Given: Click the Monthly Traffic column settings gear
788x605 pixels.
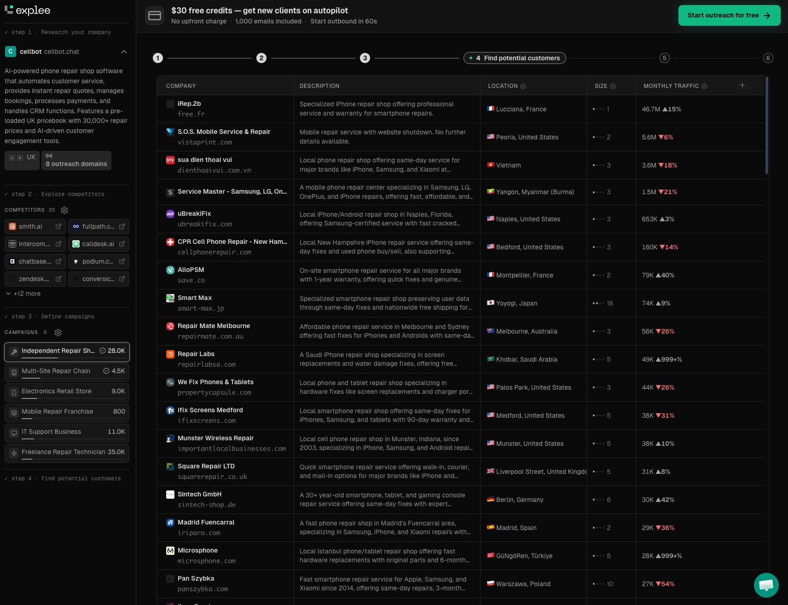Looking at the screenshot, I should coord(704,86).
